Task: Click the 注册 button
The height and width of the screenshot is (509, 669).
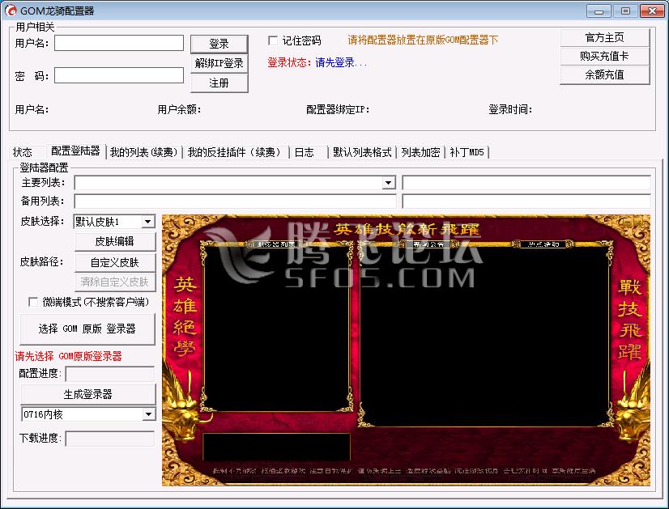Action: click(x=219, y=83)
